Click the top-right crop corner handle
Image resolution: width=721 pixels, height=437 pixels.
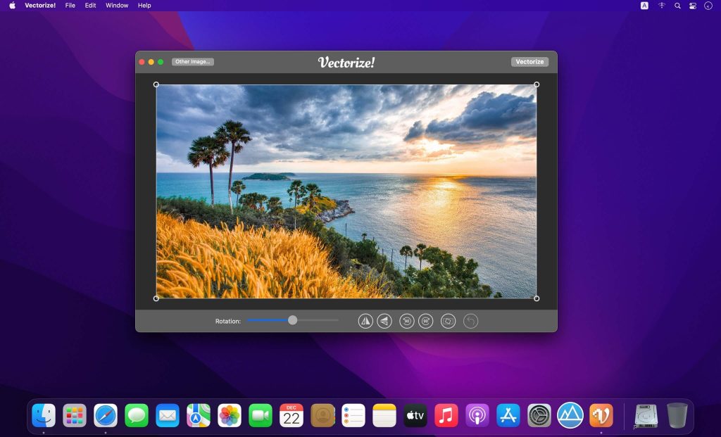(x=537, y=84)
